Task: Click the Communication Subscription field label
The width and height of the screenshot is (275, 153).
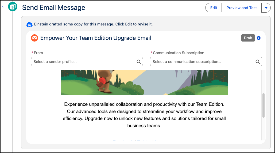Action: 178,53
